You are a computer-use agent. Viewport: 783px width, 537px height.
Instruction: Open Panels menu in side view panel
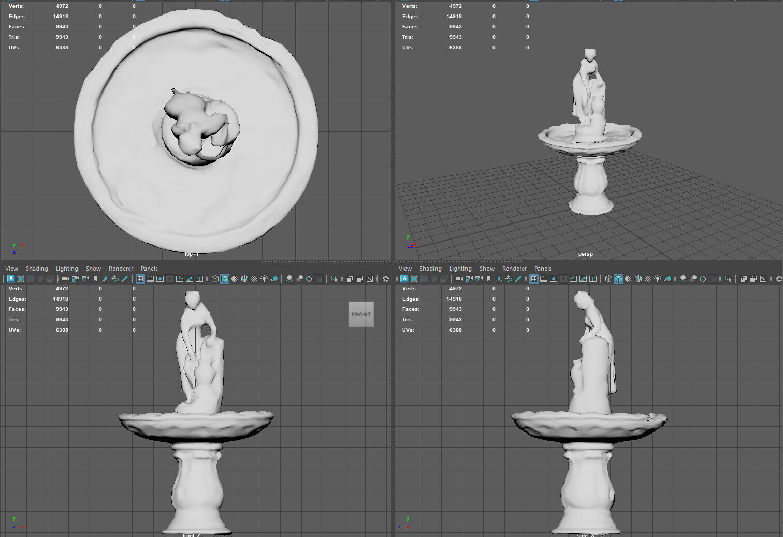[543, 268]
